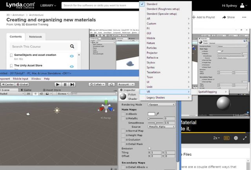Image resolution: width=251 pixels, height=170 pixels.
Task: Choose Standard (Specular setup) shader
Action: [x=166, y=14]
